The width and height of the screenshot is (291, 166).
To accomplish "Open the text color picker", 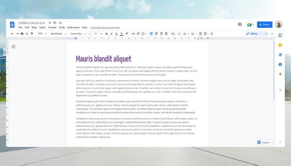I will (x=121, y=34).
